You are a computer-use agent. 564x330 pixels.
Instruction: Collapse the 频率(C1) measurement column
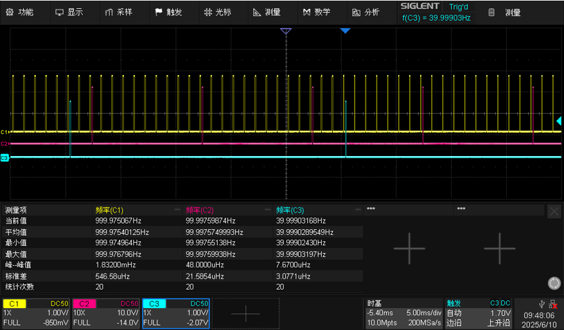[177, 209]
